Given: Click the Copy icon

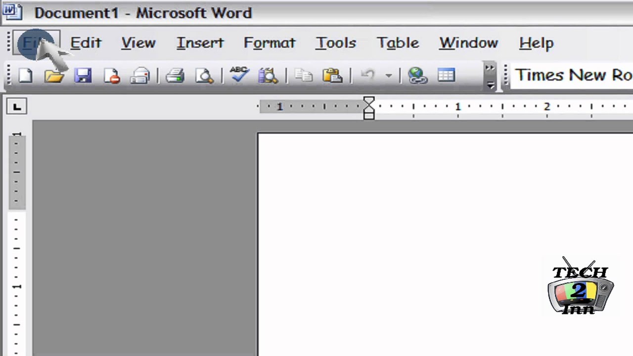Looking at the screenshot, I should (x=303, y=76).
